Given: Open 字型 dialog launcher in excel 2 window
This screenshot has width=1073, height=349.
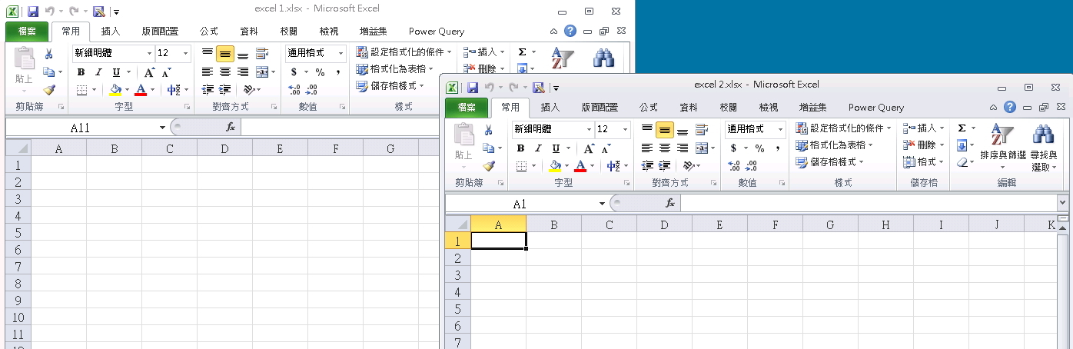Looking at the screenshot, I should [626, 183].
